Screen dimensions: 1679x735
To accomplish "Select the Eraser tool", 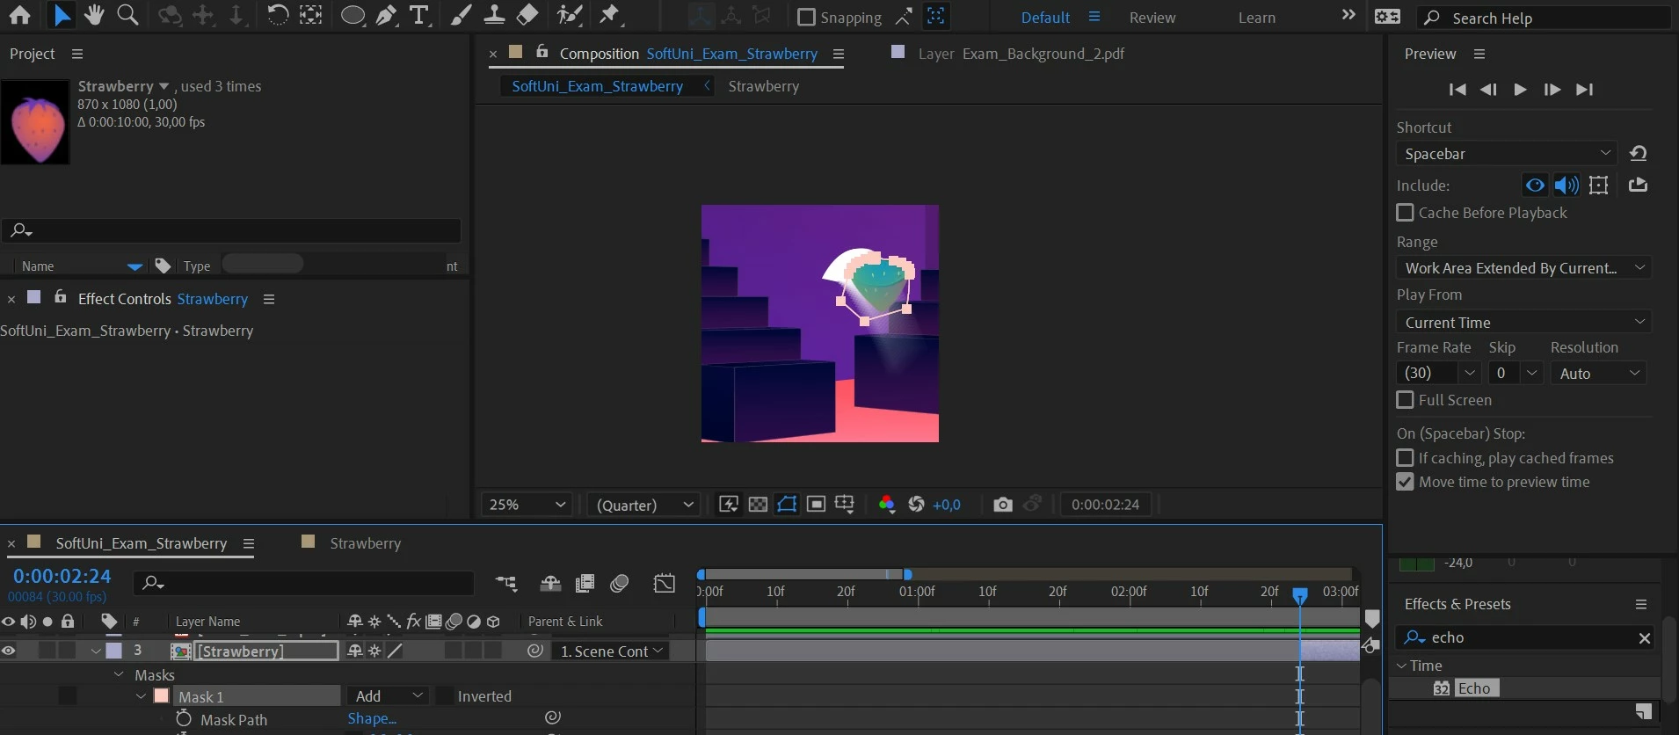I will tap(527, 16).
